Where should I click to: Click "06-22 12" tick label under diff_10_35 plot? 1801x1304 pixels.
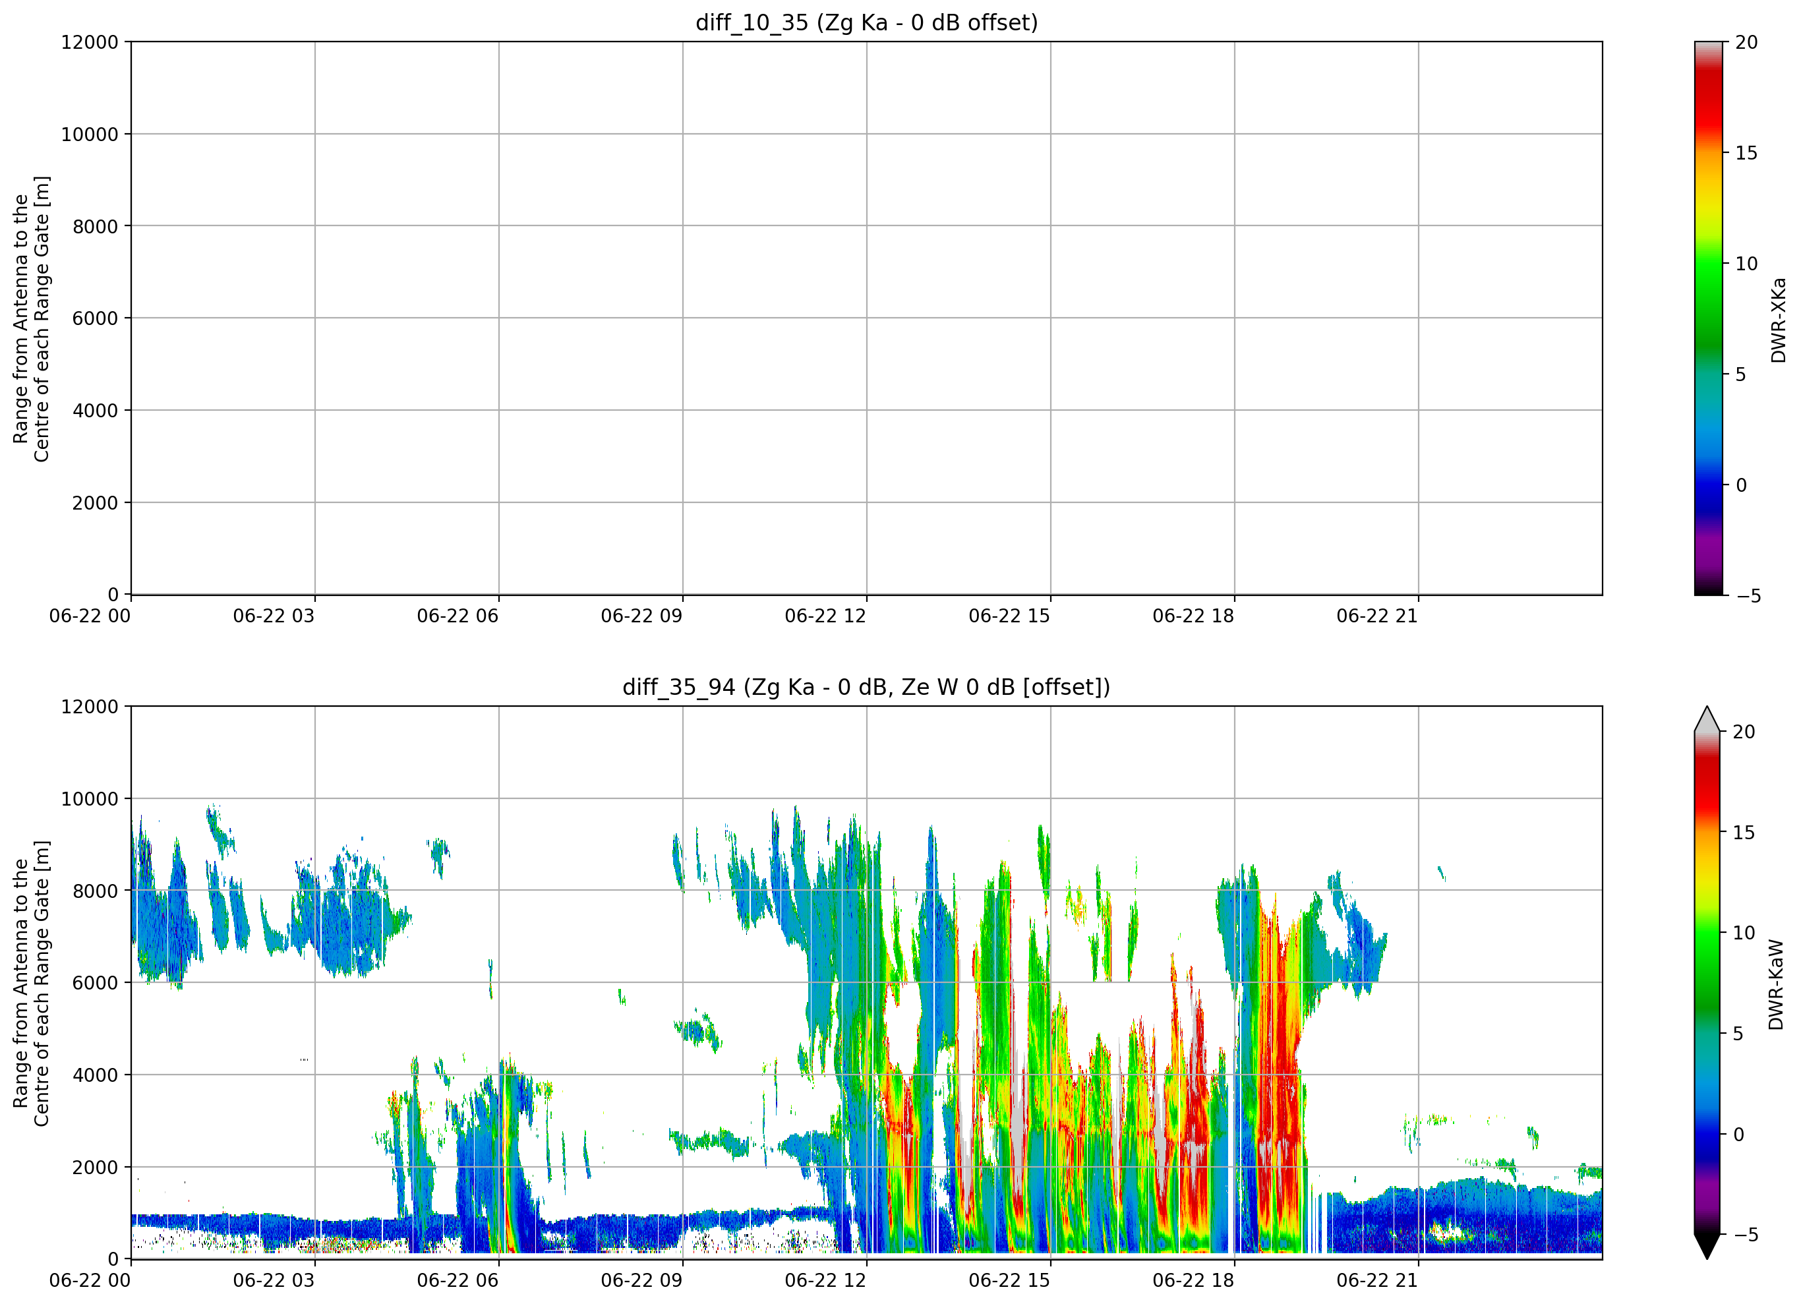825,616
